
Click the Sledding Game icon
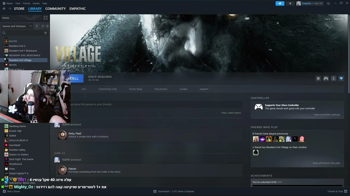click(6, 126)
